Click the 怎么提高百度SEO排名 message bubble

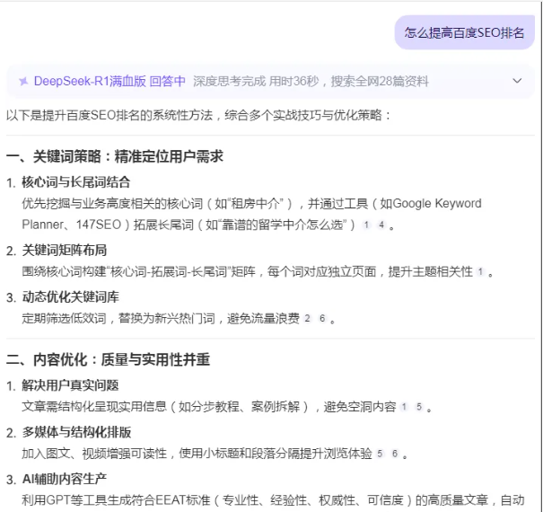tap(464, 33)
